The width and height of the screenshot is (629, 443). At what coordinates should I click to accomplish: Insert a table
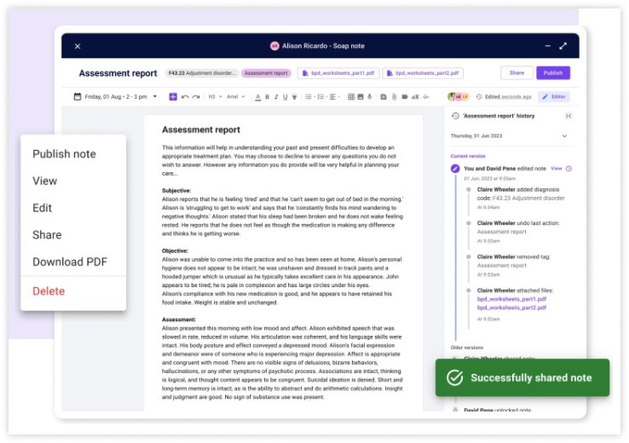(x=351, y=96)
